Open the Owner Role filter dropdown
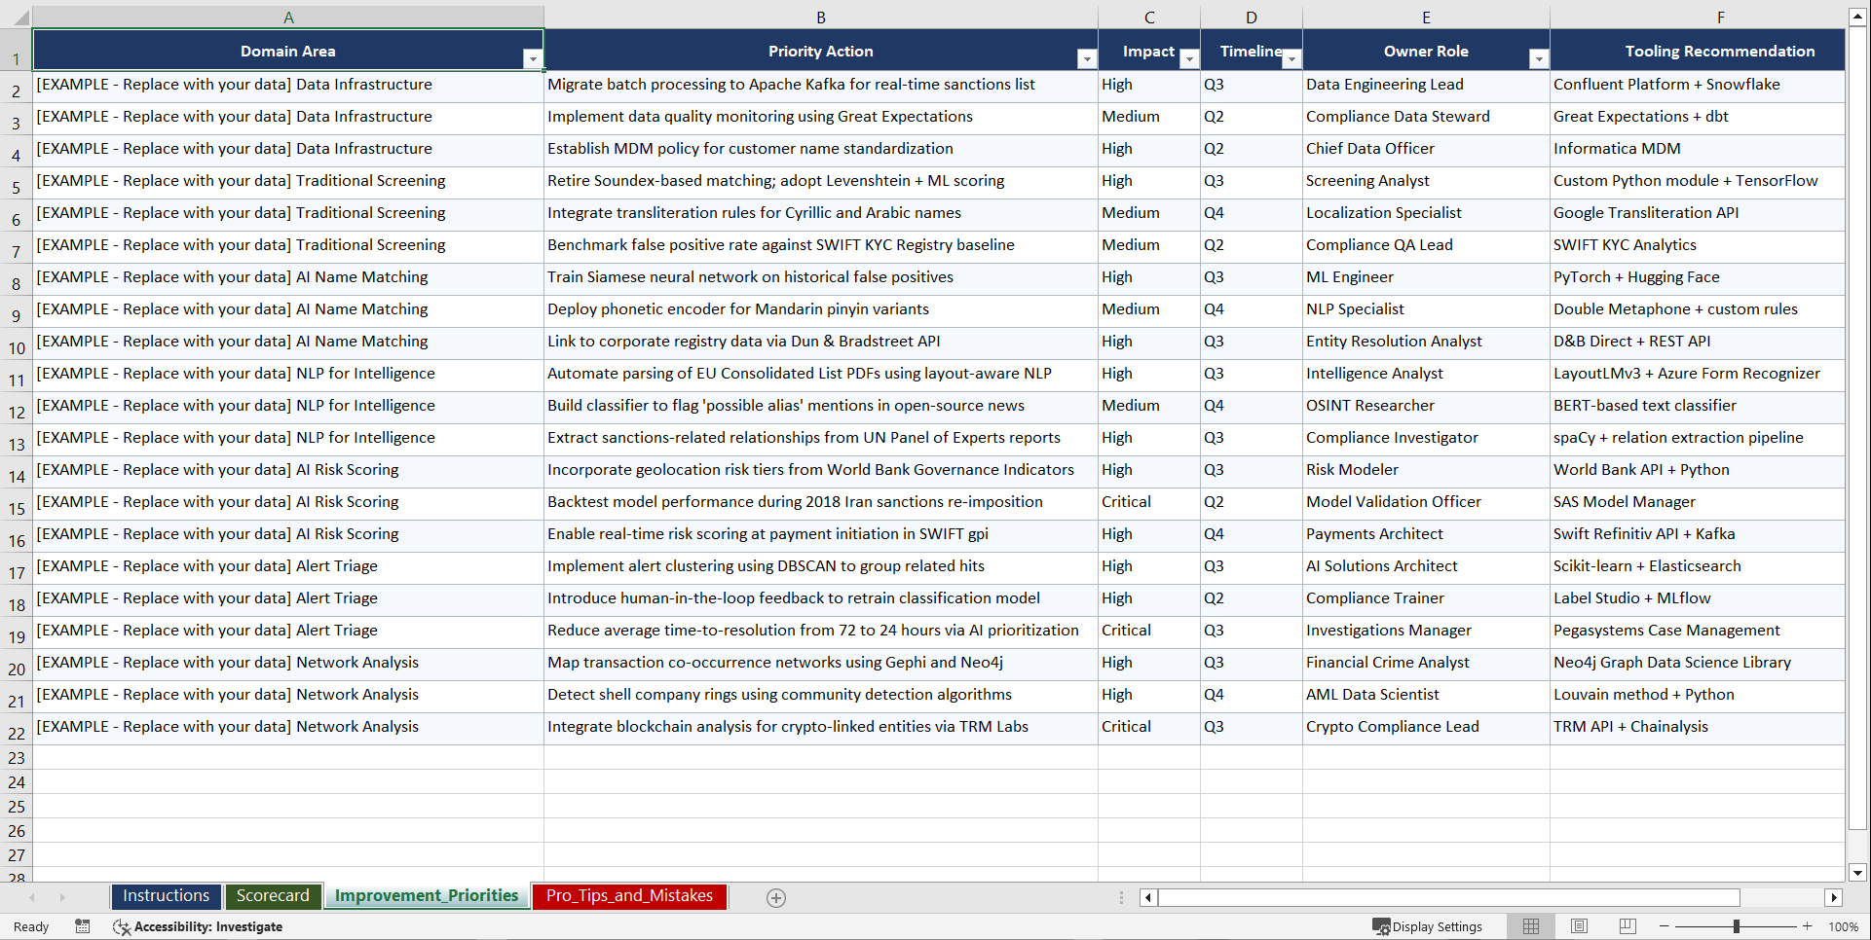The image size is (1871, 940). [x=1539, y=58]
